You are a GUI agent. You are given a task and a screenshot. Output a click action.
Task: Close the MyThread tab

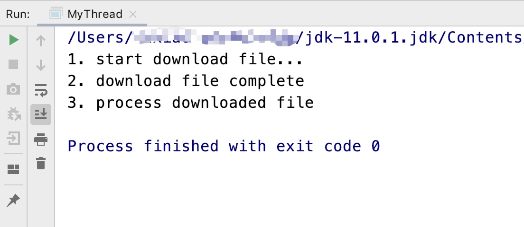tap(133, 14)
